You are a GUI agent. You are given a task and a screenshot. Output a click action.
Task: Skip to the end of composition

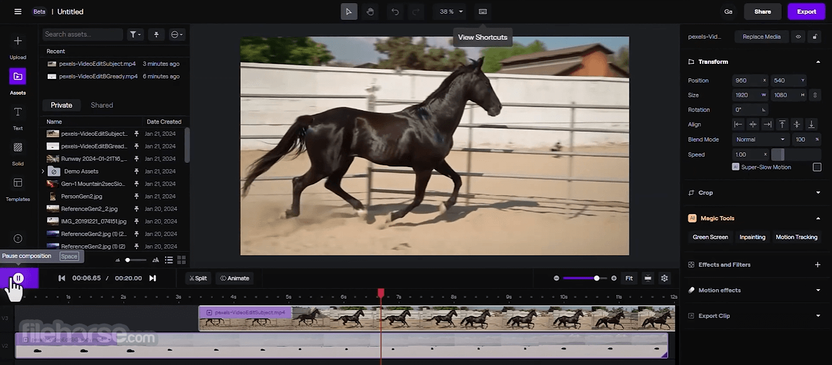click(x=152, y=278)
